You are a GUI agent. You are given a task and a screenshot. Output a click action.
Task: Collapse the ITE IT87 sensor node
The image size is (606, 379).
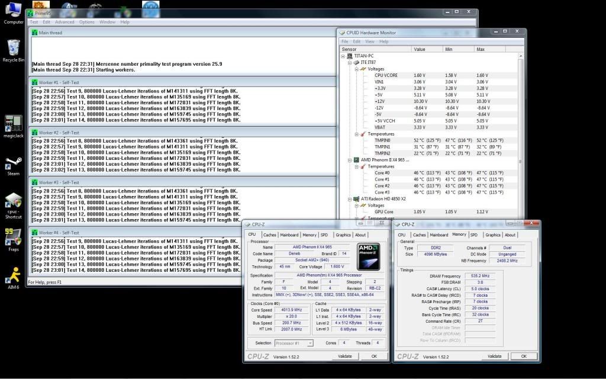[x=350, y=62]
